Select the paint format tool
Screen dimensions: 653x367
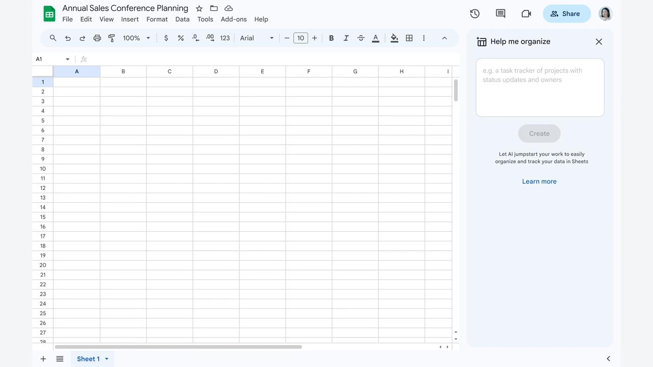coord(111,38)
